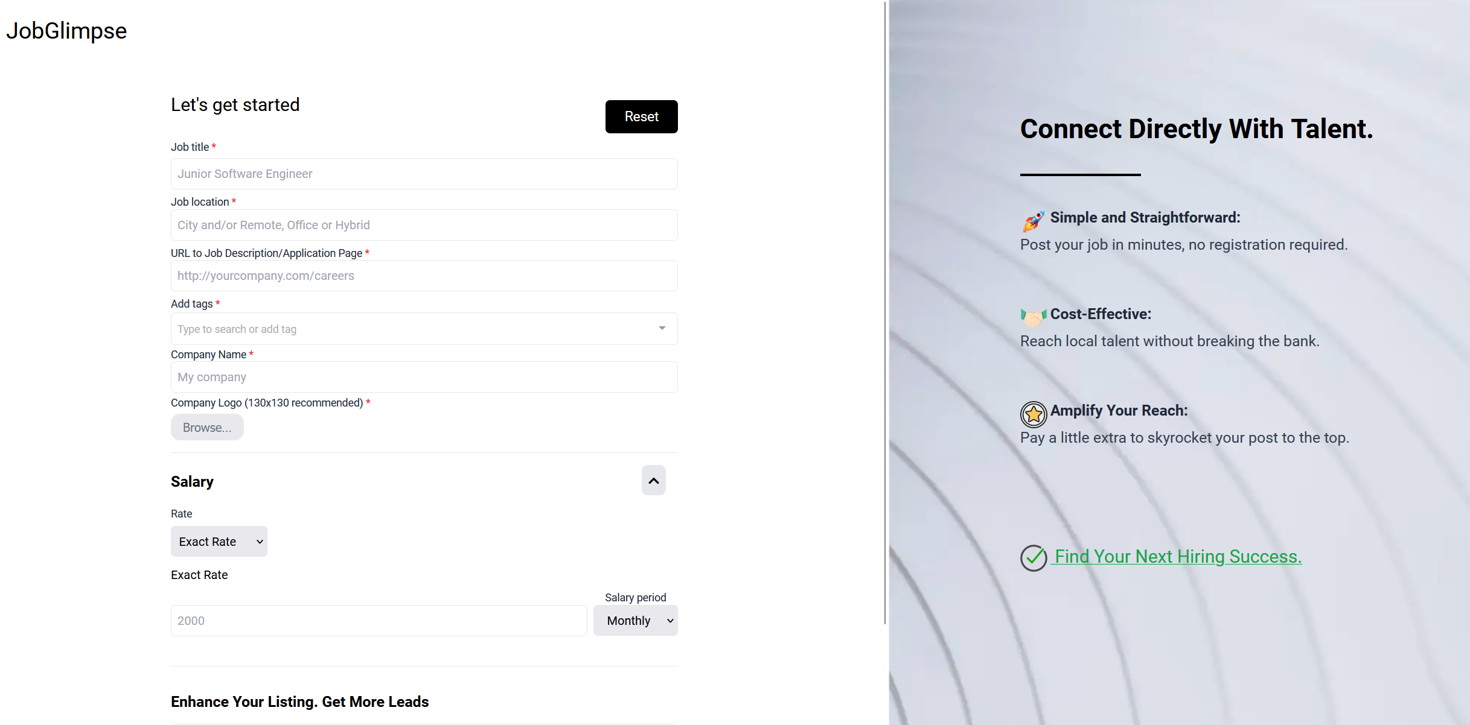Change the Salary period to Monthly
The height and width of the screenshot is (725, 1470).
coord(636,620)
